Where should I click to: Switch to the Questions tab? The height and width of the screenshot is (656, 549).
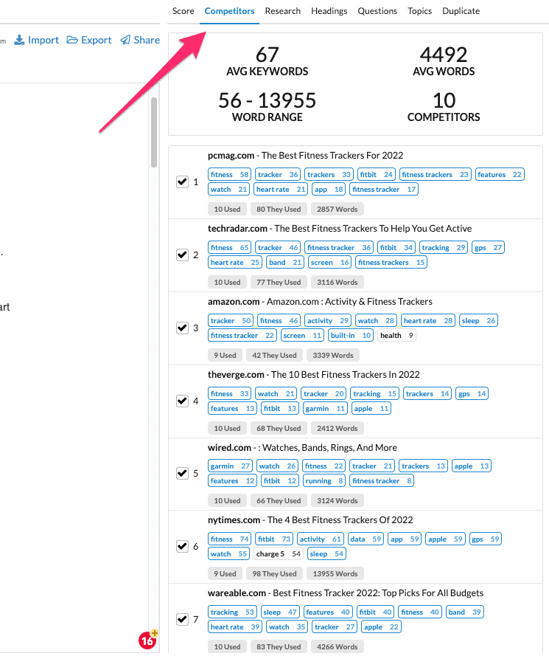click(x=377, y=11)
